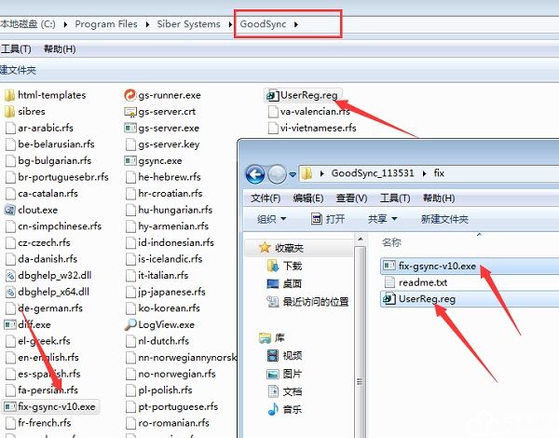The height and width of the screenshot is (438, 559).
Task: Click the Forward arrow in fix window
Action: click(x=277, y=174)
